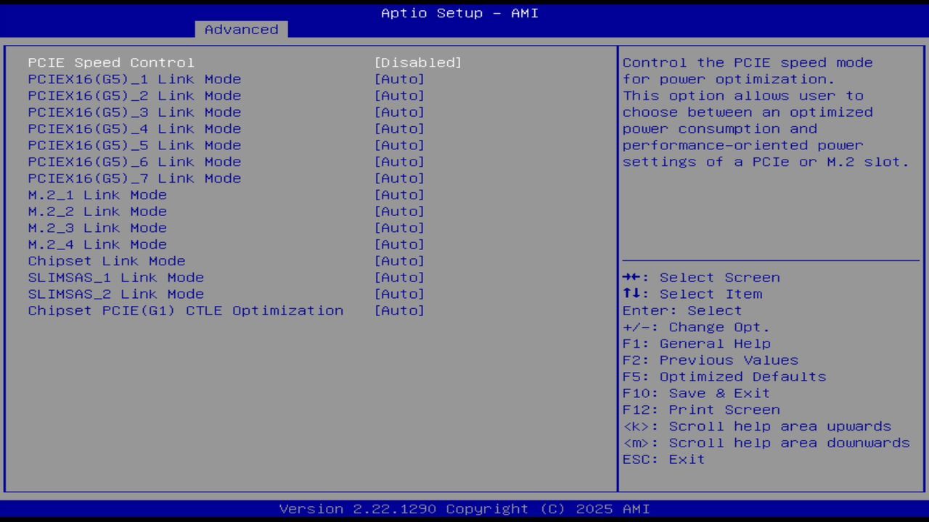Click the PCIE speed mode help description
Image resolution: width=929 pixels, height=522 pixels.
coord(766,112)
